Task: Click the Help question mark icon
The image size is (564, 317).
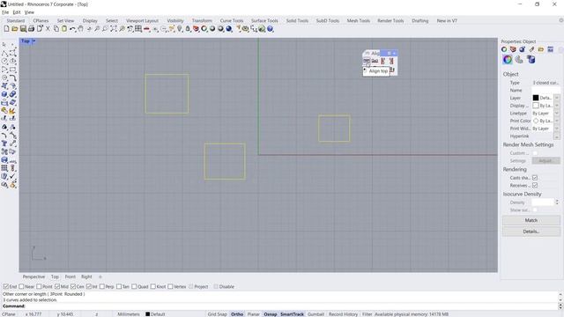Action: click(271, 29)
